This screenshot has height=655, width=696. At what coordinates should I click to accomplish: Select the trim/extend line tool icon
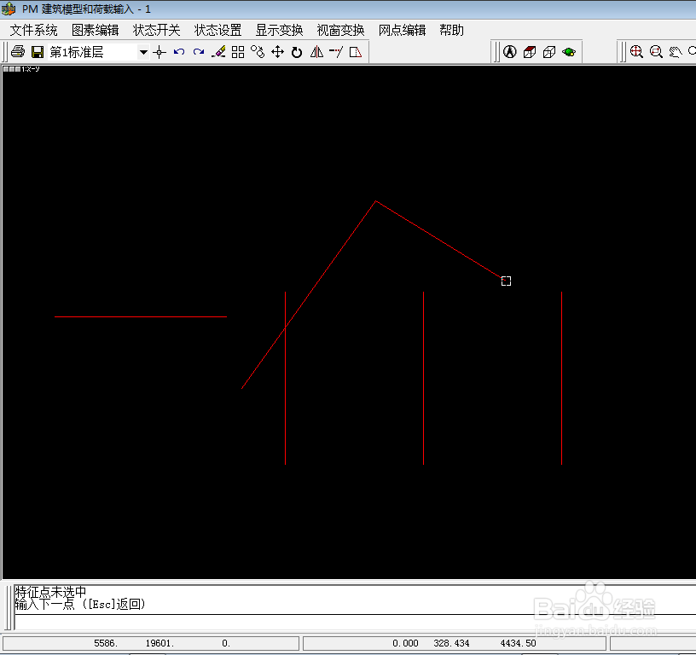(x=336, y=52)
